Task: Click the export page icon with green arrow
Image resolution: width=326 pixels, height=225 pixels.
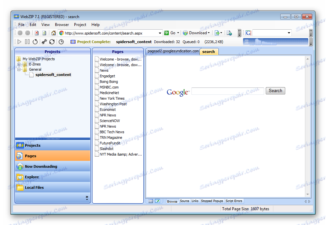Action: [x=217, y=33]
